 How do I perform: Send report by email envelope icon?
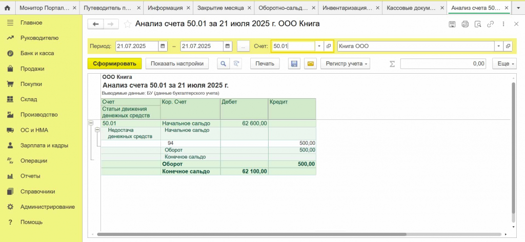[x=310, y=63]
